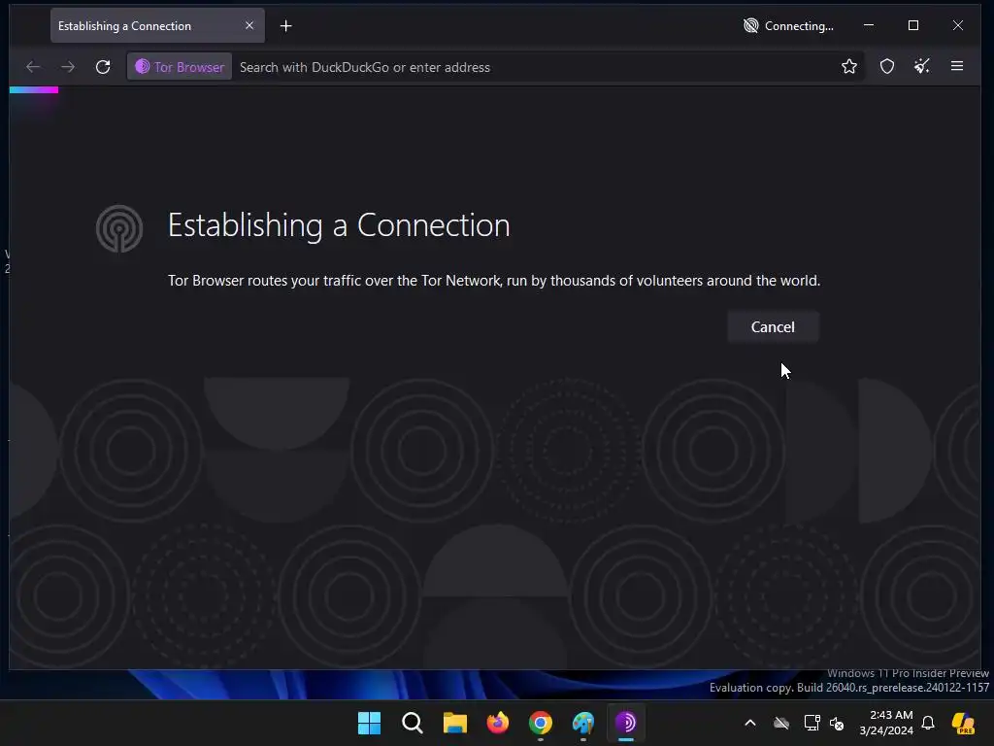Click the Tor Browser identity badge

pos(180,67)
